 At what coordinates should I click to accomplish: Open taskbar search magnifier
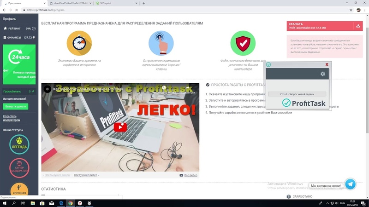point(14,203)
